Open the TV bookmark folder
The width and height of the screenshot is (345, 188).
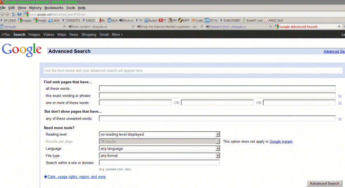pyautogui.click(x=139, y=20)
